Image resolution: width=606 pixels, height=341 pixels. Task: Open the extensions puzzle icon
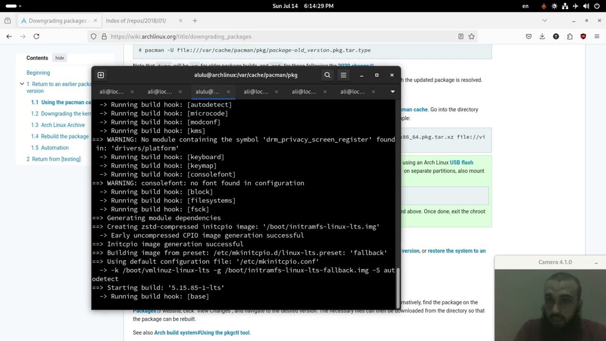click(x=570, y=36)
